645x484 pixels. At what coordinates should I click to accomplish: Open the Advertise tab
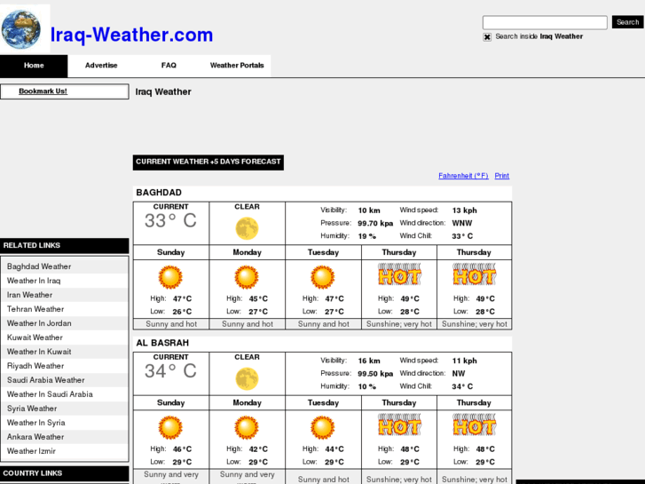coord(101,66)
